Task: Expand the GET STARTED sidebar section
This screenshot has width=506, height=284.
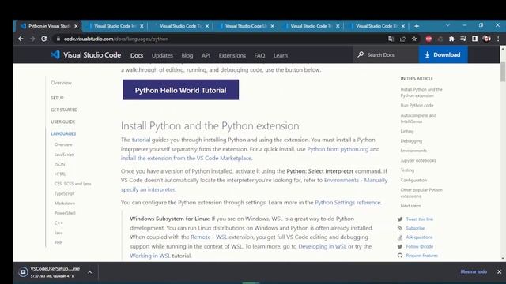Action: (64, 110)
